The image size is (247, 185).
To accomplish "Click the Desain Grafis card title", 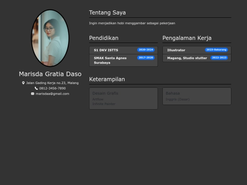I will point(105,93).
